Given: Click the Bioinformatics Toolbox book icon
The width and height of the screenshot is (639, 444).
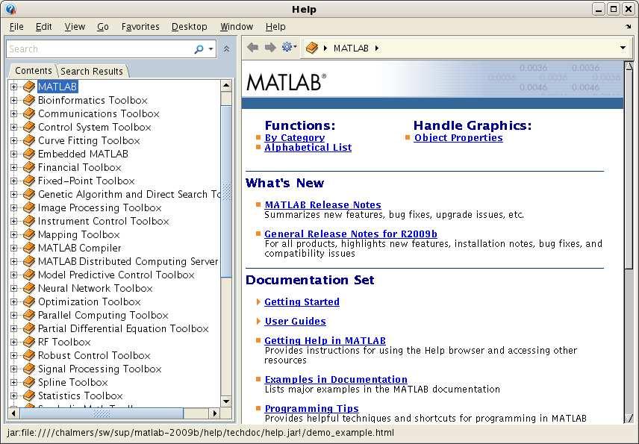Looking at the screenshot, I should 29,100.
